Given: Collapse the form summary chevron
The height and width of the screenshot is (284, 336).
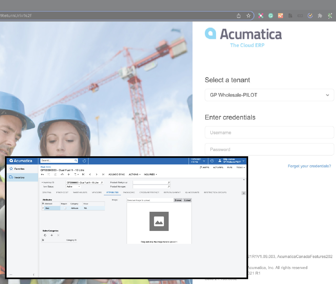Looking at the screenshot, I should pyautogui.click(x=244, y=180).
